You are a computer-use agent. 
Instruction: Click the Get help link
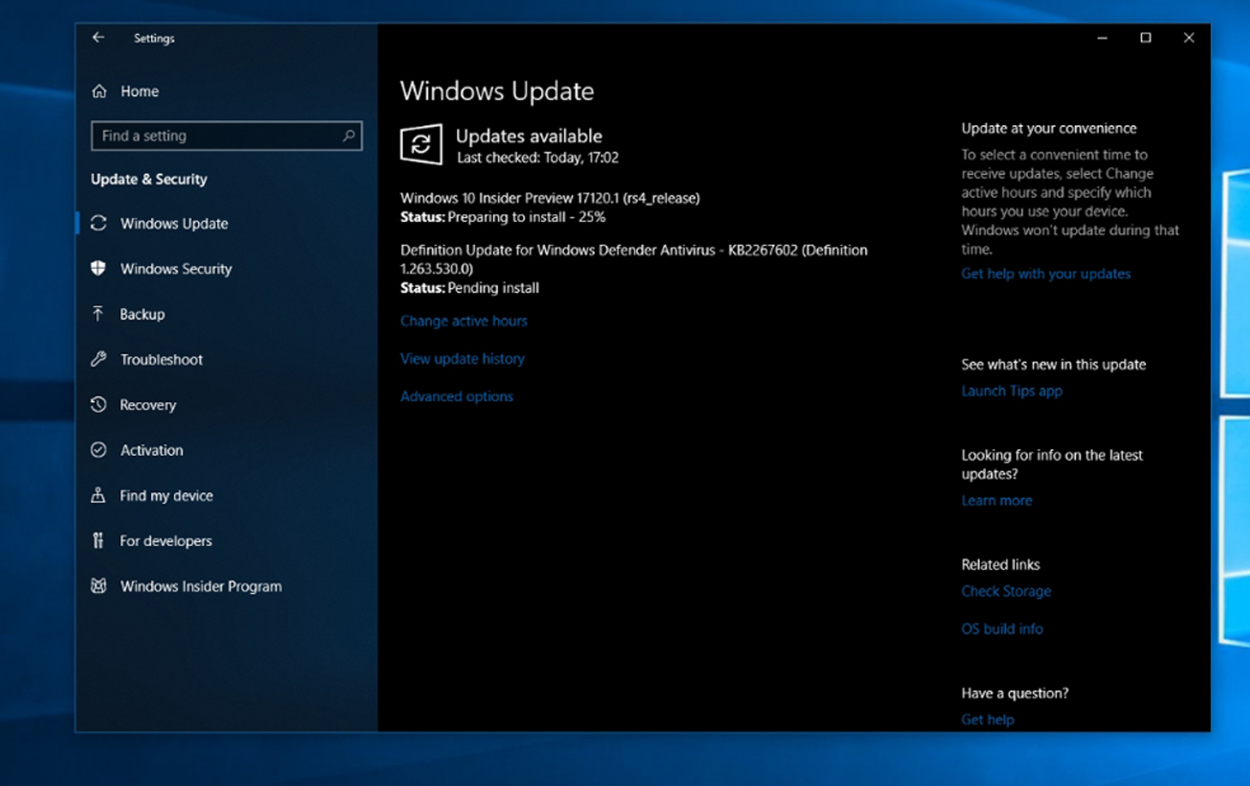click(988, 720)
